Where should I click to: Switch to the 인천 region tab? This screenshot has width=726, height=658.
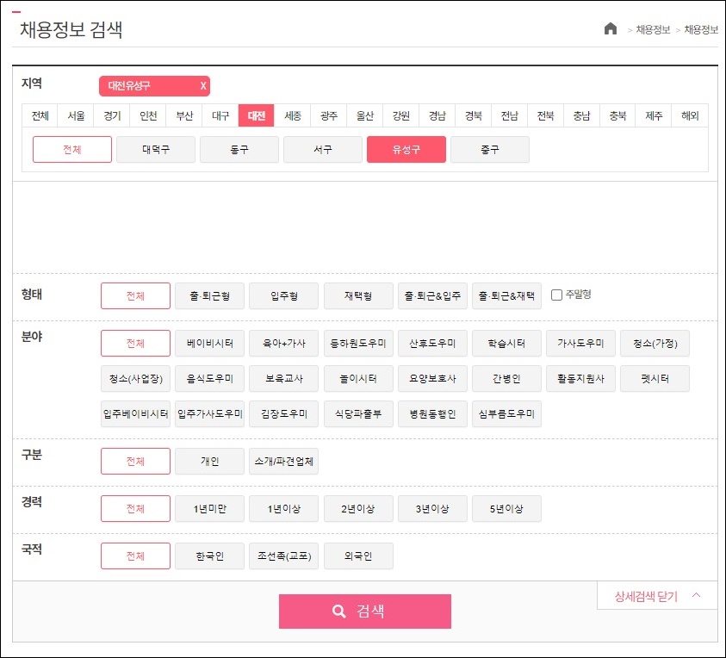point(148,115)
